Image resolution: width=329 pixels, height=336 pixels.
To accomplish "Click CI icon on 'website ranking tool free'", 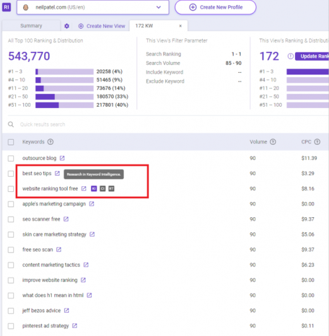I will click(x=102, y=189).
